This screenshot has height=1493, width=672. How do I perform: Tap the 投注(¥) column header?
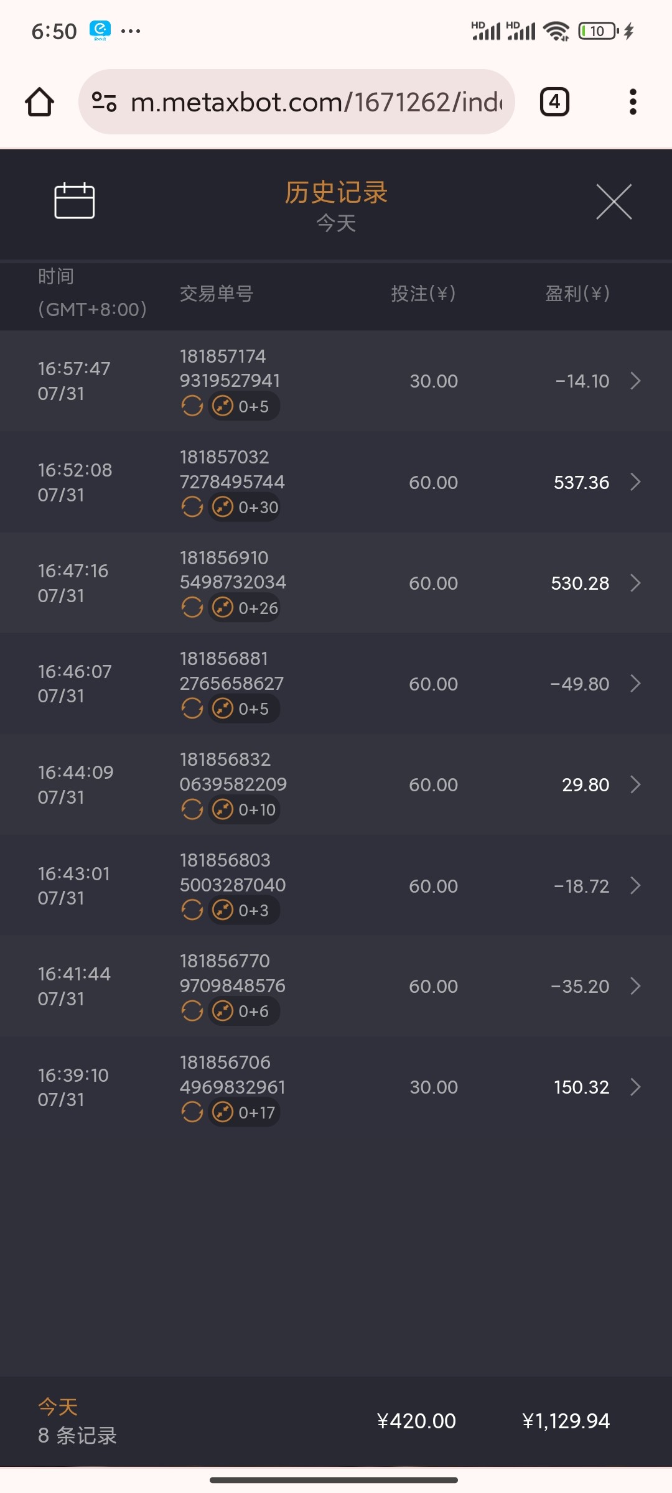[423, 293]
